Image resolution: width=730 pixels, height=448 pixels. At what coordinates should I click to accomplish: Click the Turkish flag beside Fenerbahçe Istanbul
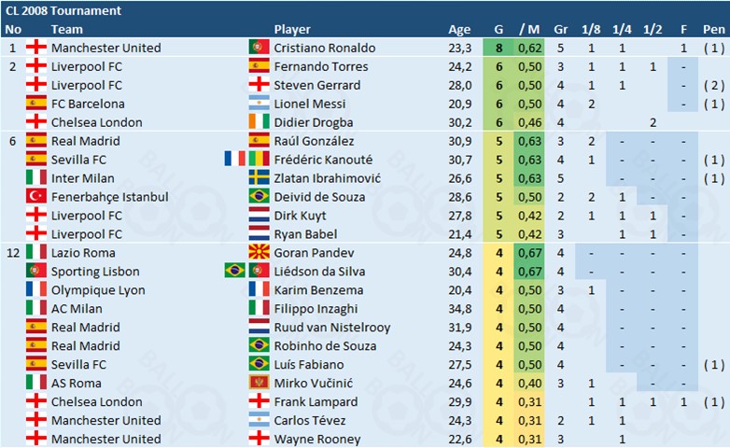[37, 197]
